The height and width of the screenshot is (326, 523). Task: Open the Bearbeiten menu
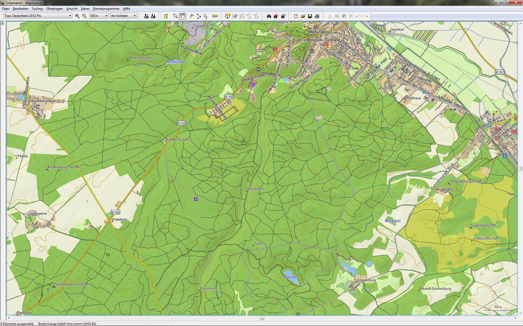(20, 9)
